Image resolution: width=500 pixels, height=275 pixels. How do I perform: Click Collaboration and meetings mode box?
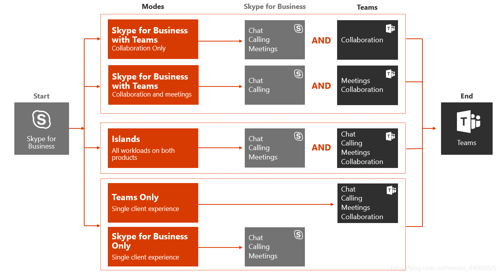pos(153,85)
